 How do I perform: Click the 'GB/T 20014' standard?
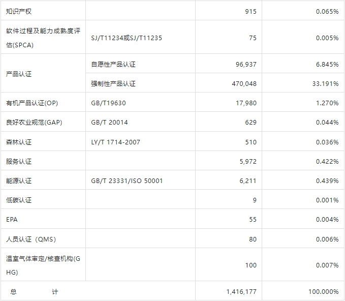(109, 123)
